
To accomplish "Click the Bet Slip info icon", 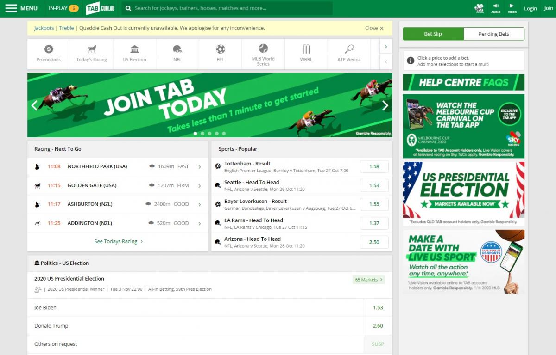I will [411, 61].
